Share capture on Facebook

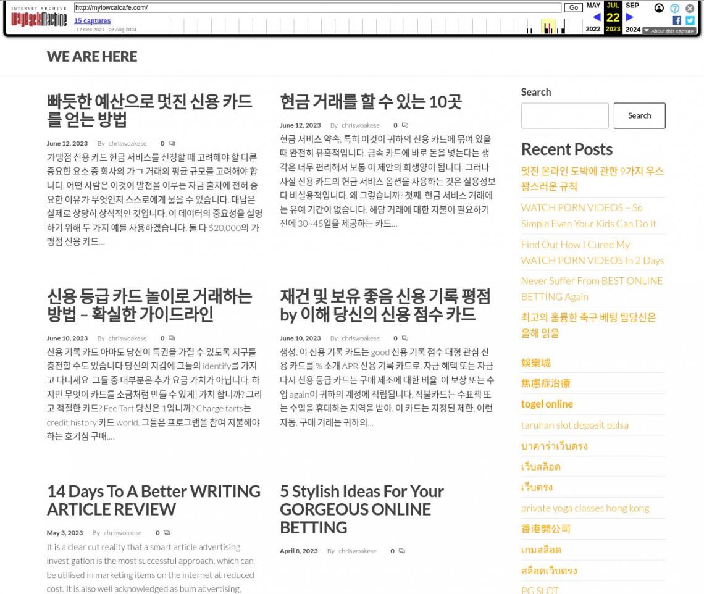676,20
